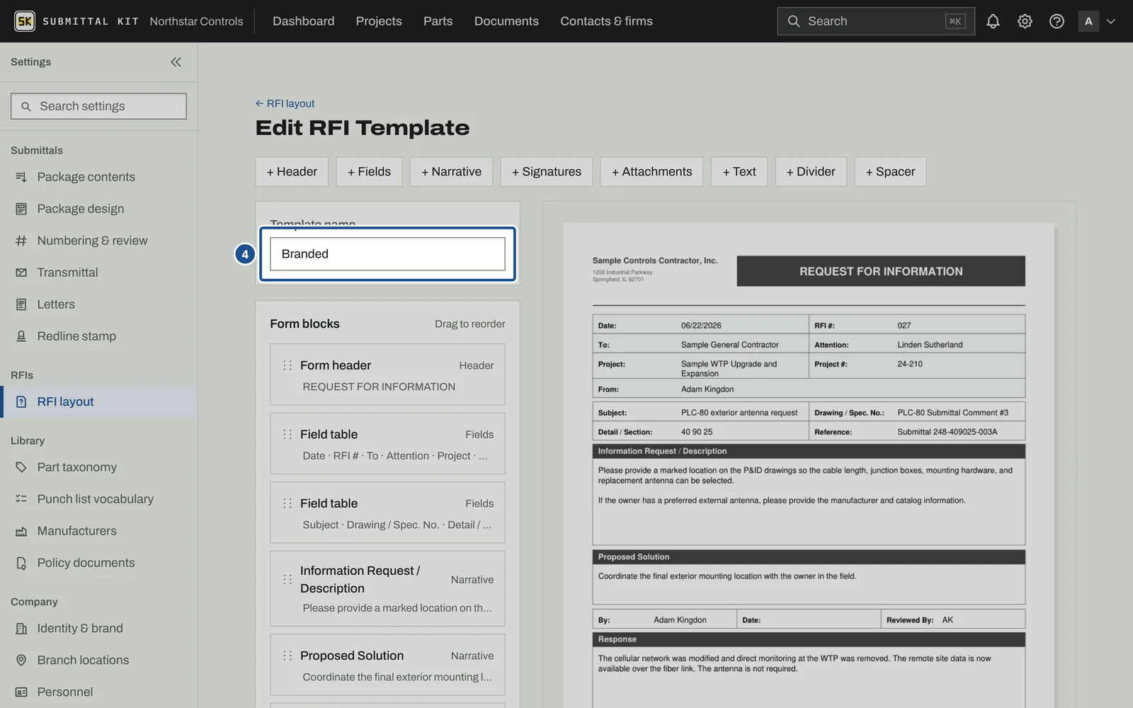1133x708 pixels.
Task: Click the Manufacturers factory icon
Action: tap(21, 531)
